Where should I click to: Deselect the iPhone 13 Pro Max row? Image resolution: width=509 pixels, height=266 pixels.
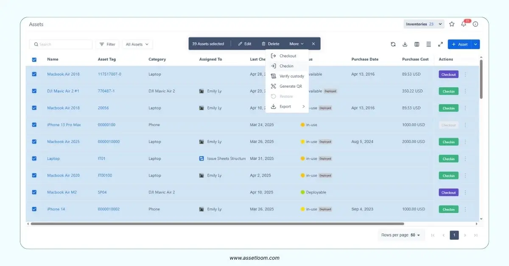pos(34,125)
